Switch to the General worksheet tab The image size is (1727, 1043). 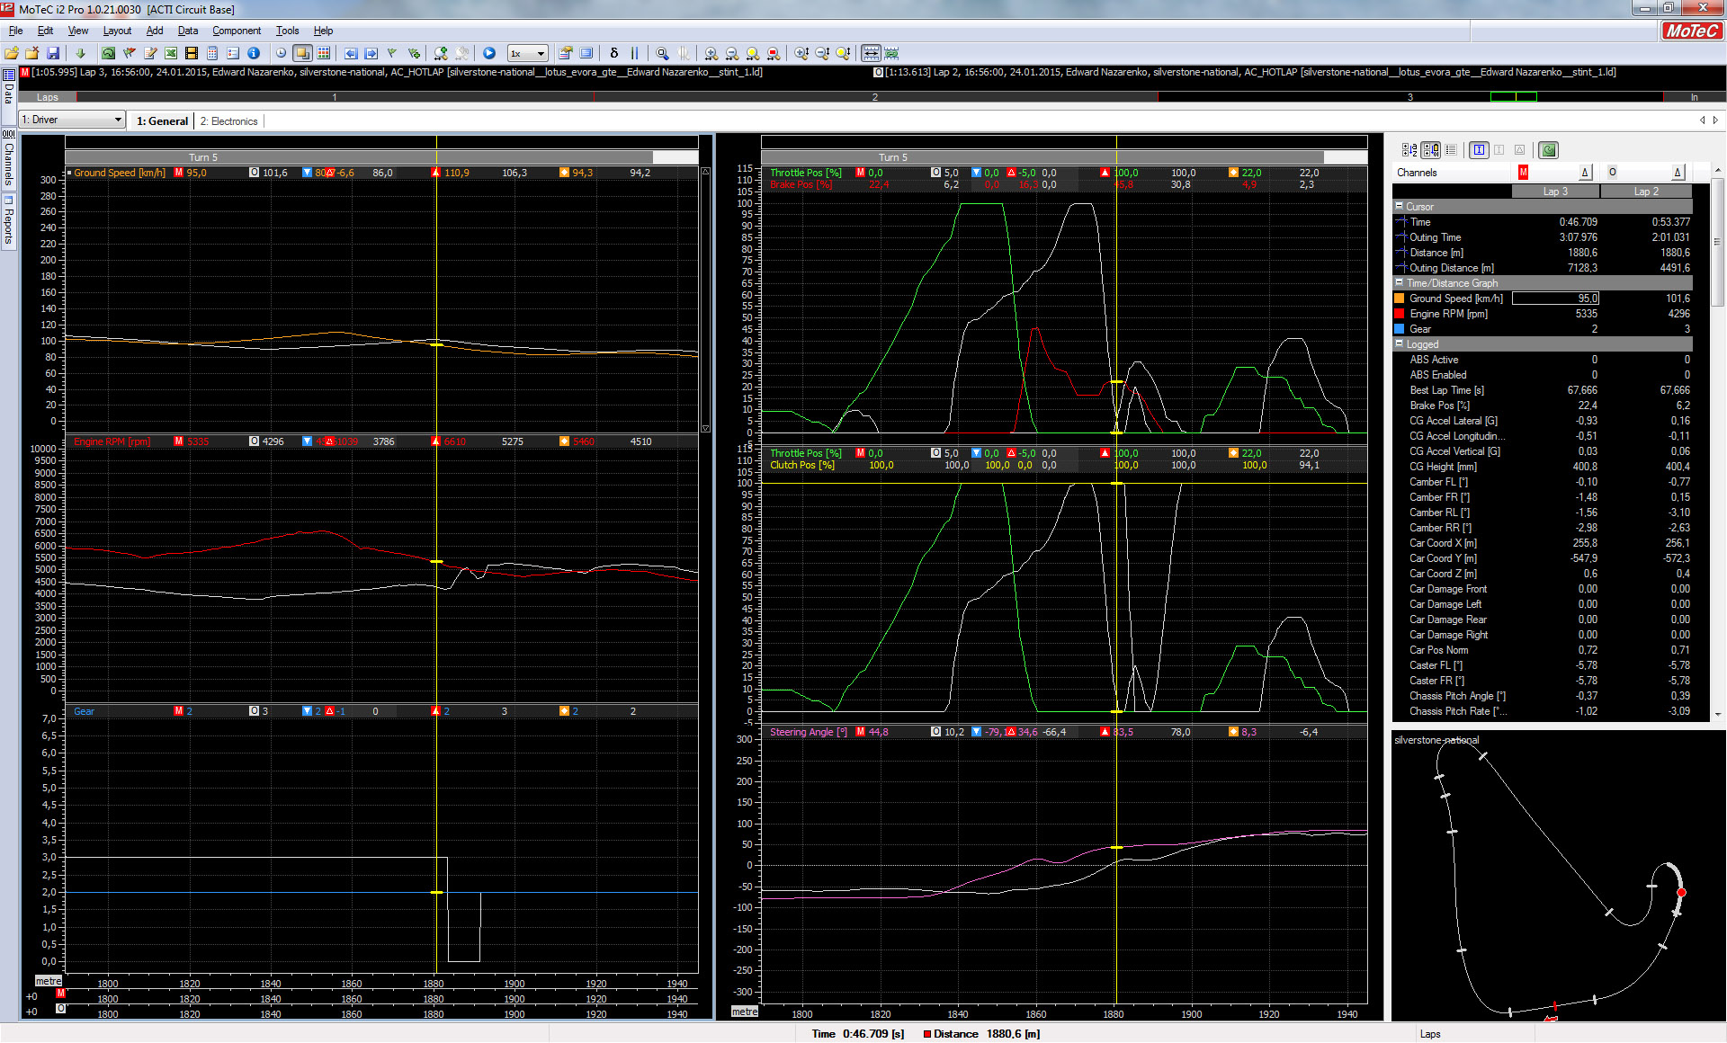click(x=162, y=120)
